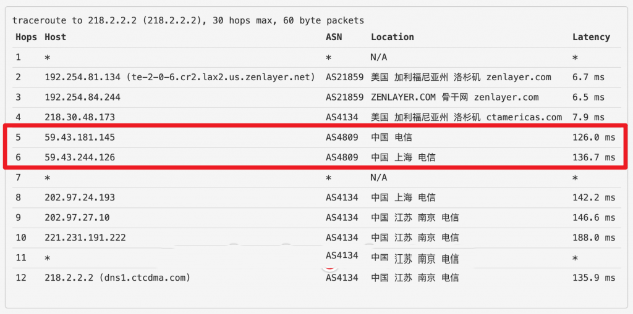Click IP address 221.231.191.222
633x314 pixels.
tap(85, 238)
